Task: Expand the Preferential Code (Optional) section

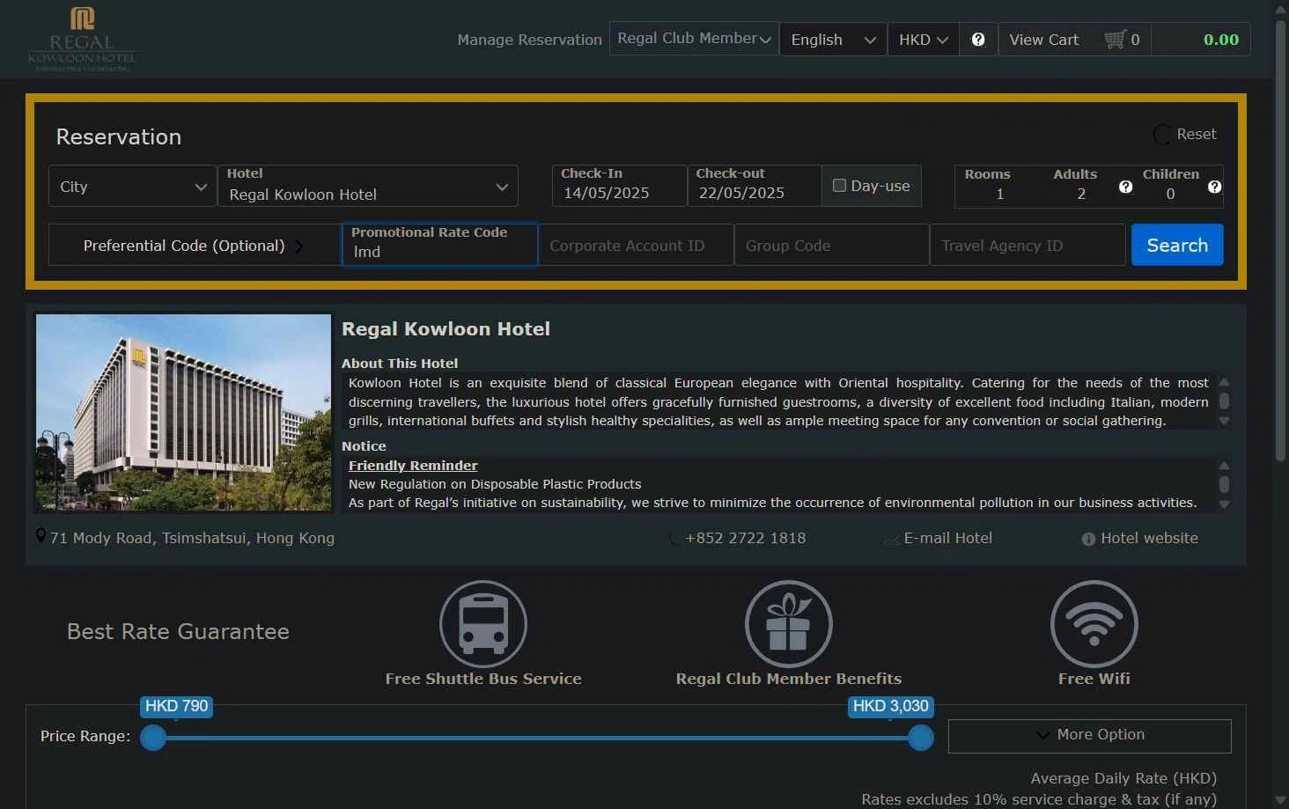Action: click(x=195, y=246)
